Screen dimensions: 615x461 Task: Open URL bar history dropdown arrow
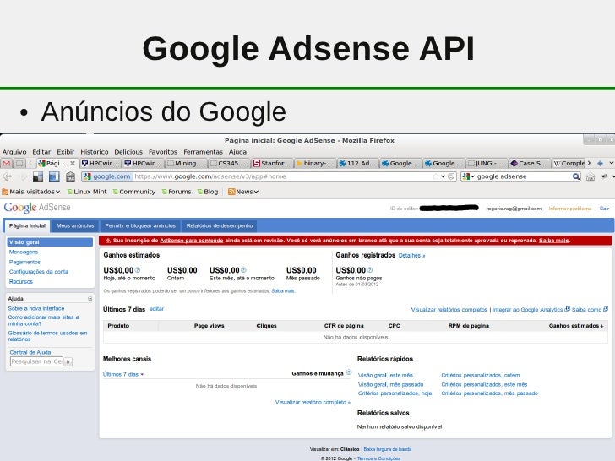pos(444,176)
